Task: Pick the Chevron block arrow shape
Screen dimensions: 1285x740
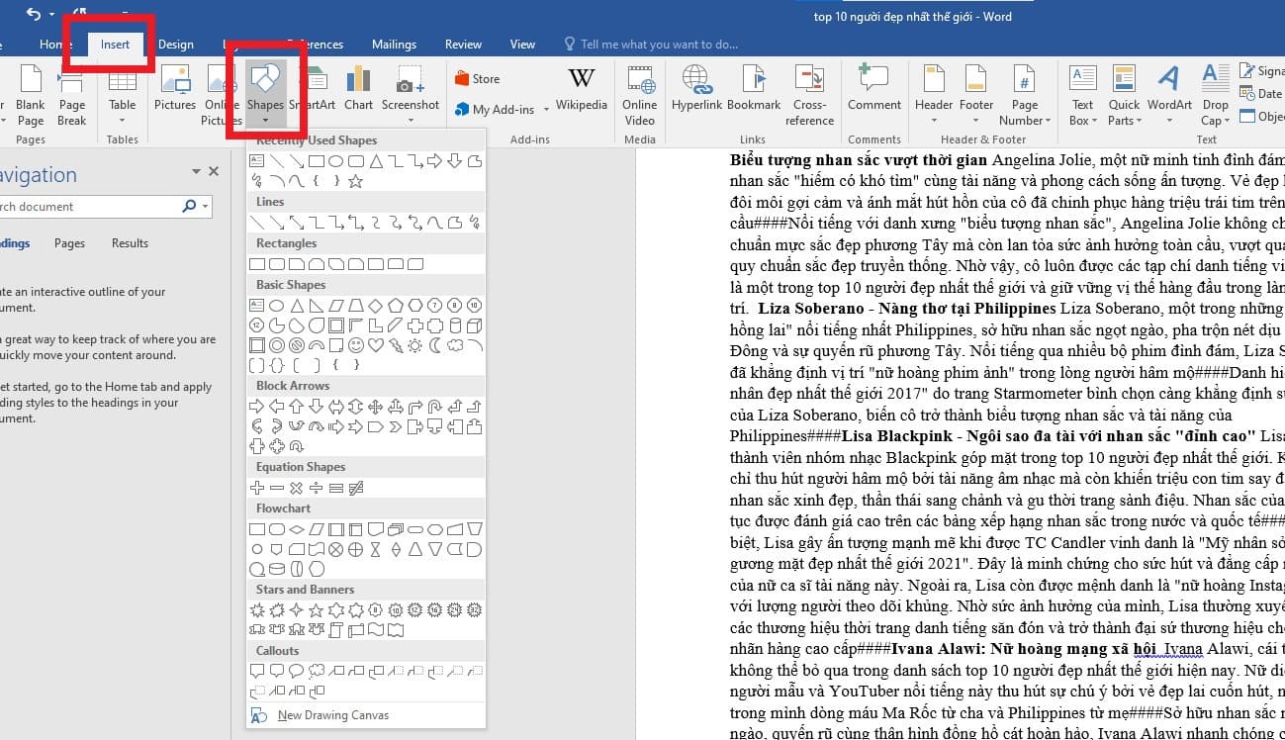Action: click(396, 427)
